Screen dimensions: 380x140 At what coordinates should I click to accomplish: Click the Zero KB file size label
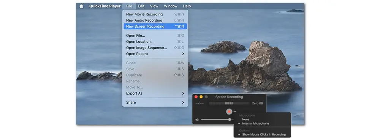pyautogui.click(x=257, y=103)
